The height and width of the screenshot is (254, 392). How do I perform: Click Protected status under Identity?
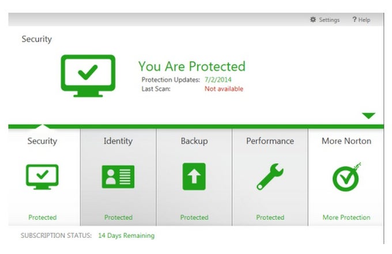(x=118, y=218)
